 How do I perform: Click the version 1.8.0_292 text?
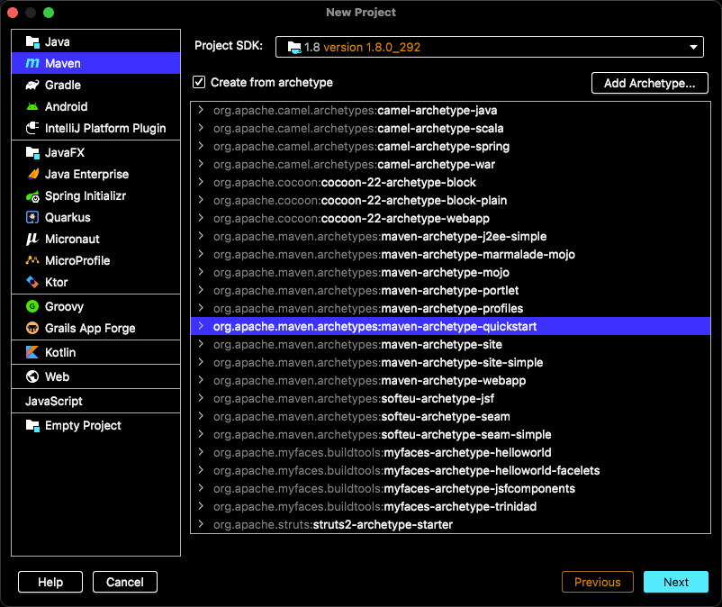(x=372, y=47)
